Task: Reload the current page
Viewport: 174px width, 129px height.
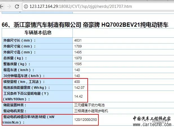Action: point(17,6)
